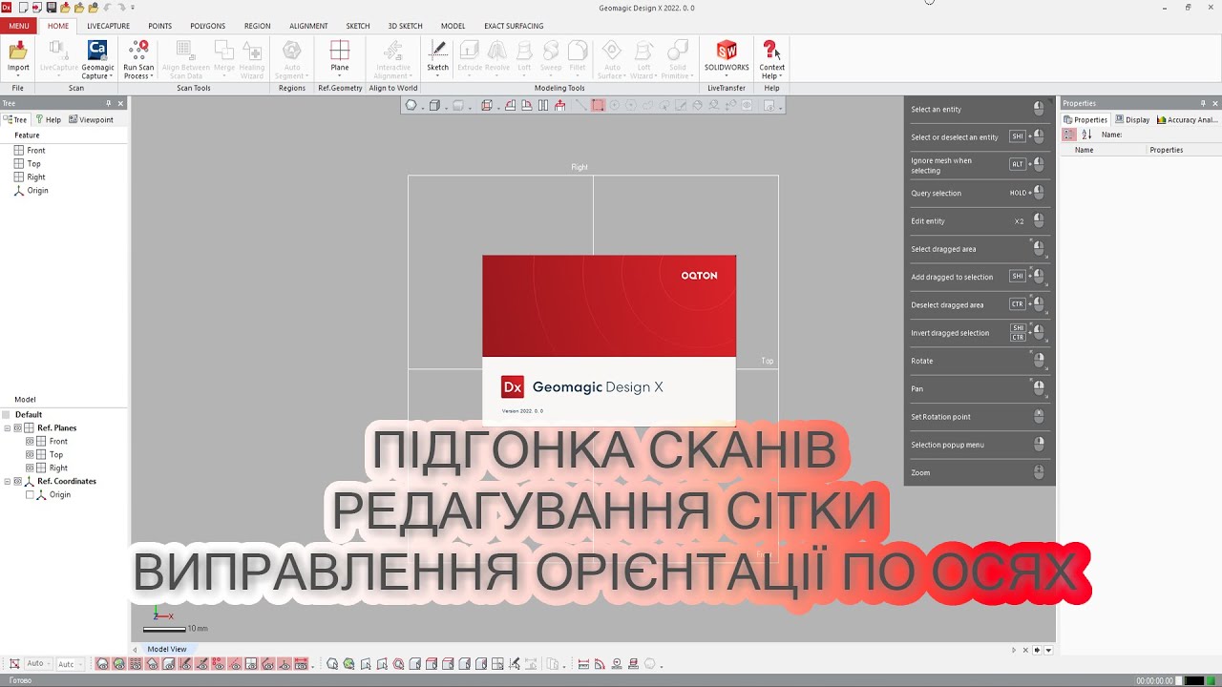Viewport: 1222px width, 687px height.
Task: Switch to the EXACT SURFACING ribbon tab
Action: click(514, 26)
